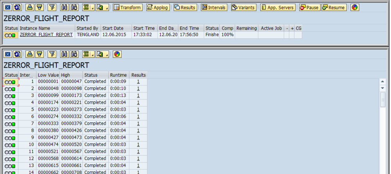Viewport: 391px width, 174px height.
Task: Click the 100% completion cell
Action: coord(227,35)
